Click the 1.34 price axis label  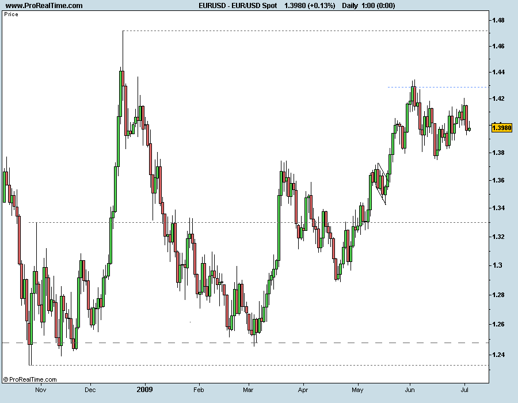coord(498,208)
